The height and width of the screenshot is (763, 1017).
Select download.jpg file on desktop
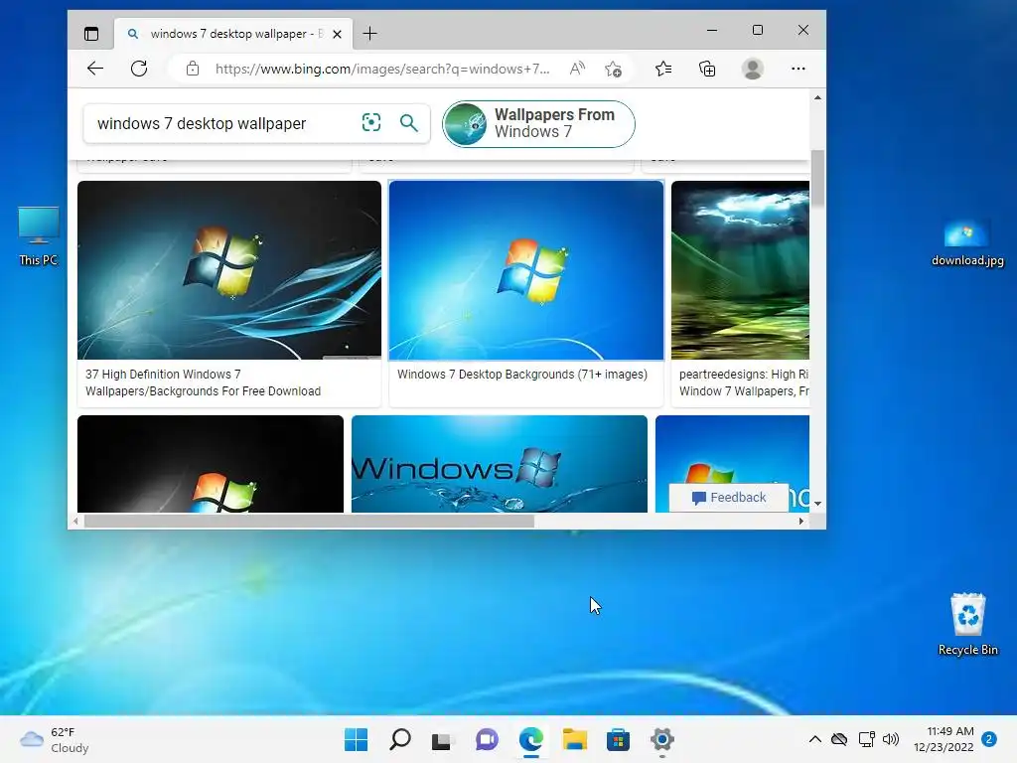tap(967, 243)
